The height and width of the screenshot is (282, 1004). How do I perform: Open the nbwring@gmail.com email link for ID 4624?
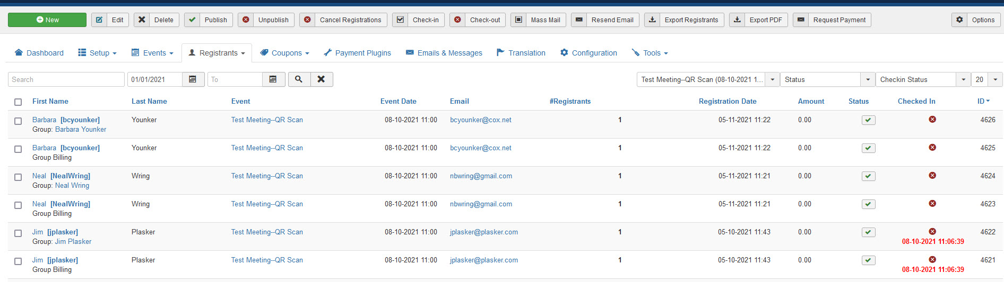(x=481, y=176)
